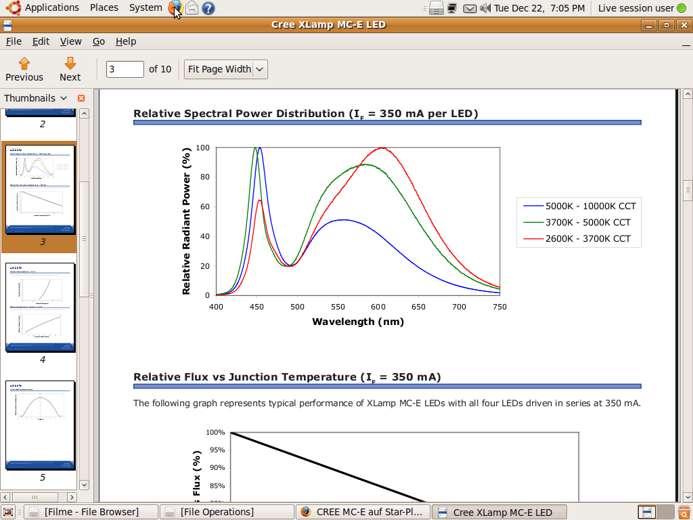Open the Thumbnails sidebar selector dropdown
Image resolution: width=693 pixels, height=520 pixels.
pyautogui.click(x=35, y=98)
